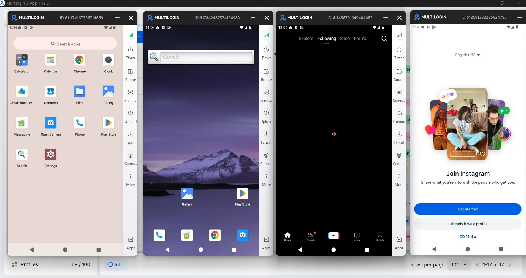Open the Search app in first phone
This screenshot has width=526, height=278.
coord(22,158)
